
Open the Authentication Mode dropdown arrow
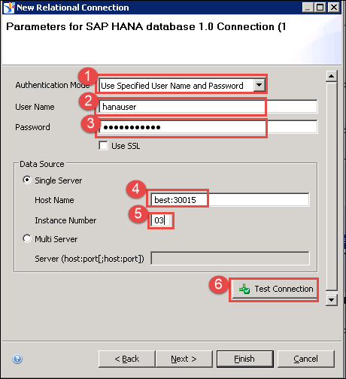coord(259,85)
